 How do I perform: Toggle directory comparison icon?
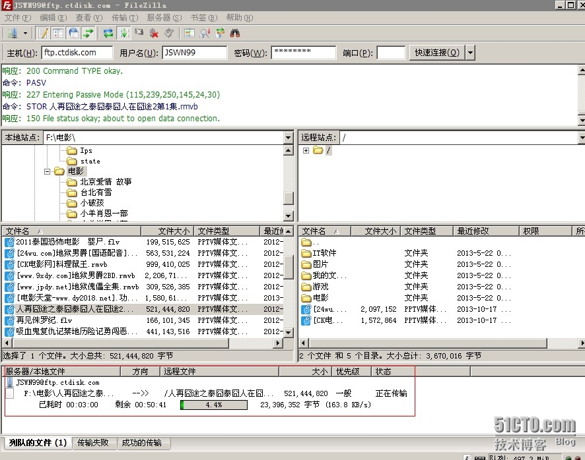point(205,33)
